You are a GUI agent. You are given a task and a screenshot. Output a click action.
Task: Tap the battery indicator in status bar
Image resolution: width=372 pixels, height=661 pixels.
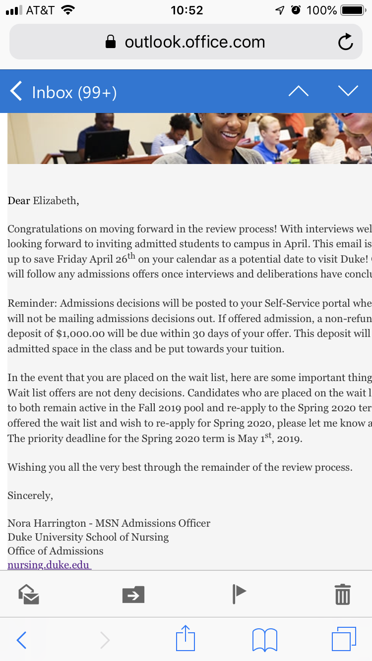[x=353, y=10]
